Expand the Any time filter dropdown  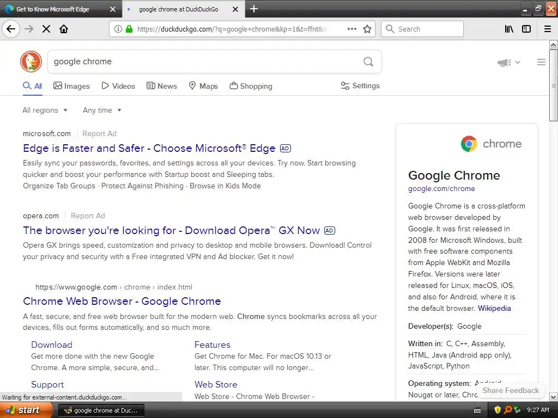[x=102, y=110]
